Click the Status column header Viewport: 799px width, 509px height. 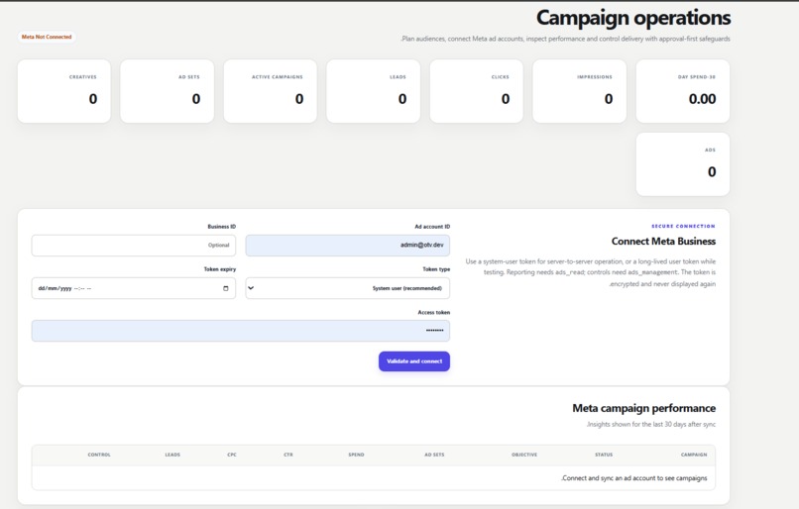(604, 455)
